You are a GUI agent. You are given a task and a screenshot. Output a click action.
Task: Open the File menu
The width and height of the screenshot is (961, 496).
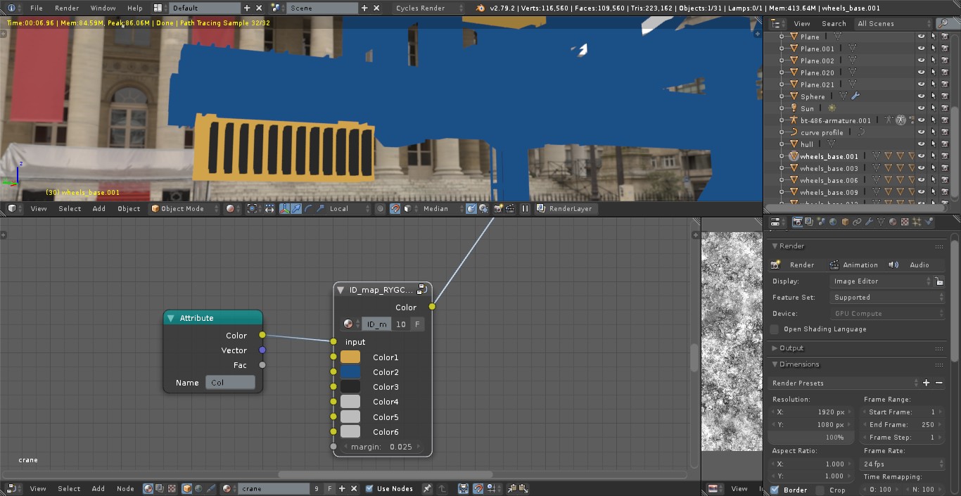click(37, 8)
